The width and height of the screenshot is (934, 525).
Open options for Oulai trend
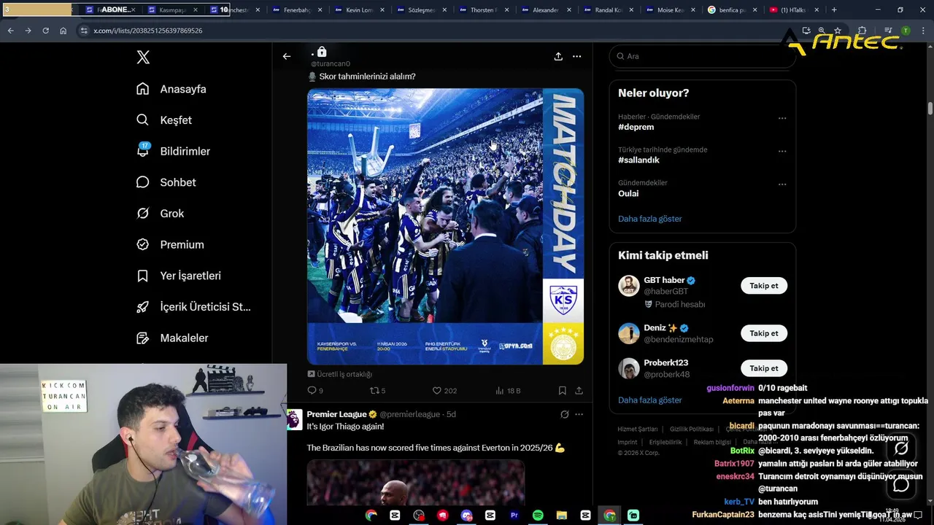click(x=782, y=184)
